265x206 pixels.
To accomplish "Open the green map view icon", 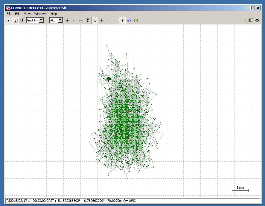I will tap(136, 20).
